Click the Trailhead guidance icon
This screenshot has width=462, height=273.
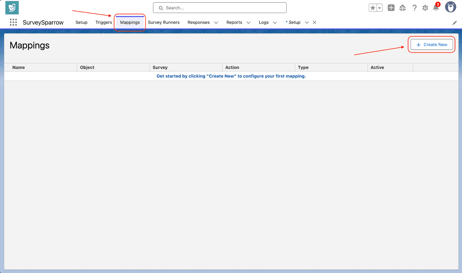[x=403, y=8]
